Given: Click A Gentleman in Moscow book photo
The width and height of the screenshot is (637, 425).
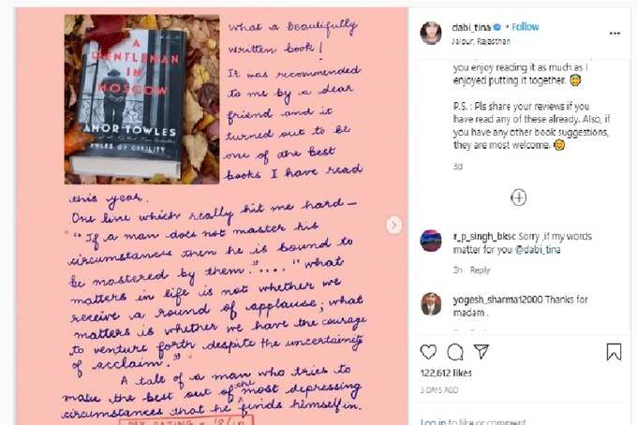Looking at the screenshot, I should [141, 99].
